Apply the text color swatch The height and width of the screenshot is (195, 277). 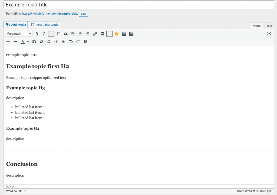[x=23, y=42]
